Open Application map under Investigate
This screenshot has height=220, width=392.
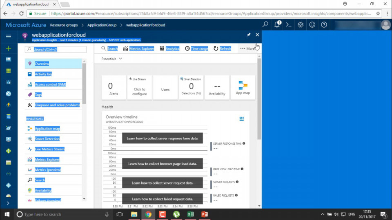[x=53, y=128]
